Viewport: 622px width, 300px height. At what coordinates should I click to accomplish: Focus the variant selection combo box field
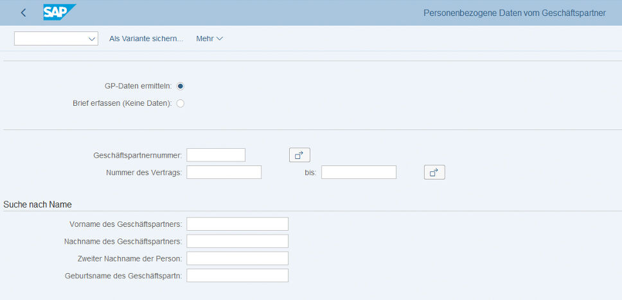(x=50, y=39)
